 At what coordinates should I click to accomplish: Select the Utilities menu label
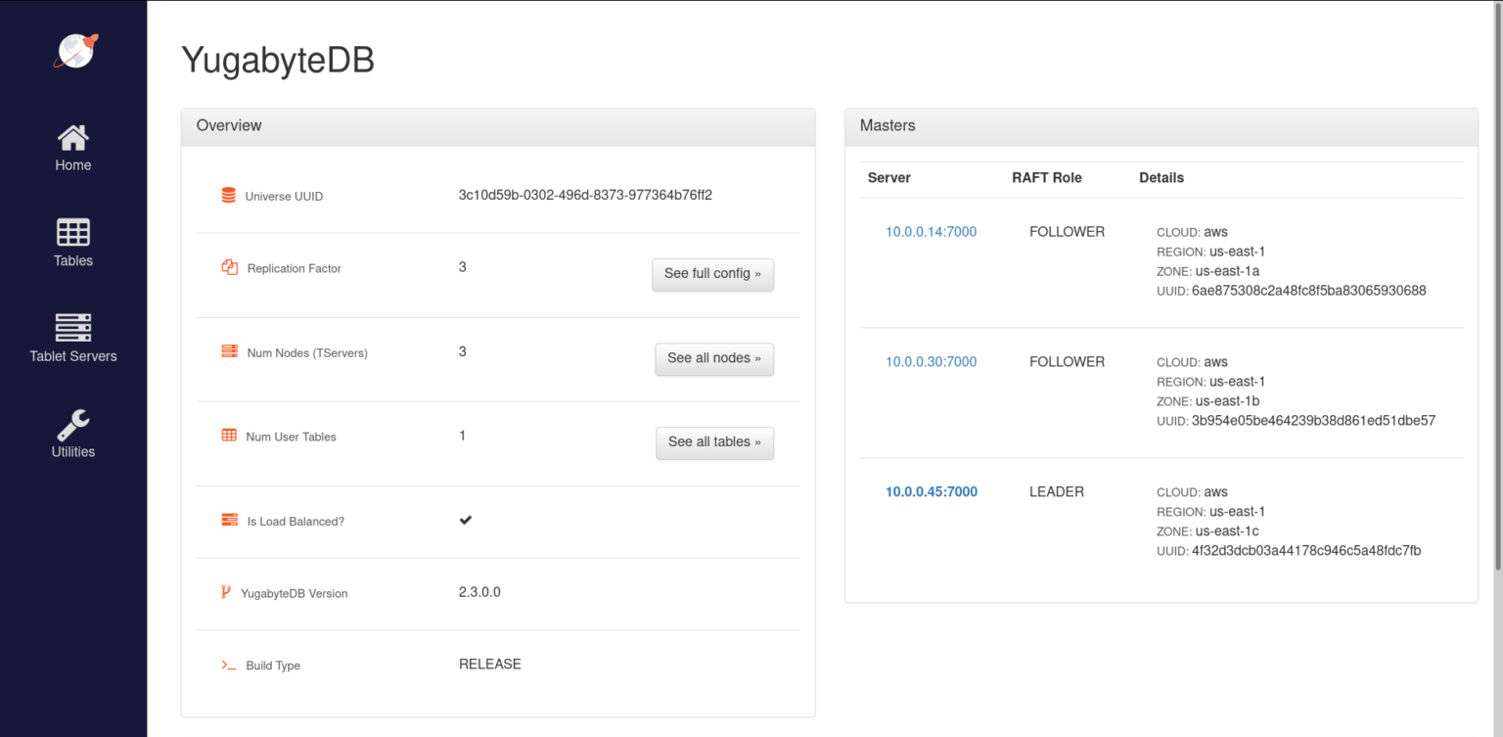[x=73, y=451]
